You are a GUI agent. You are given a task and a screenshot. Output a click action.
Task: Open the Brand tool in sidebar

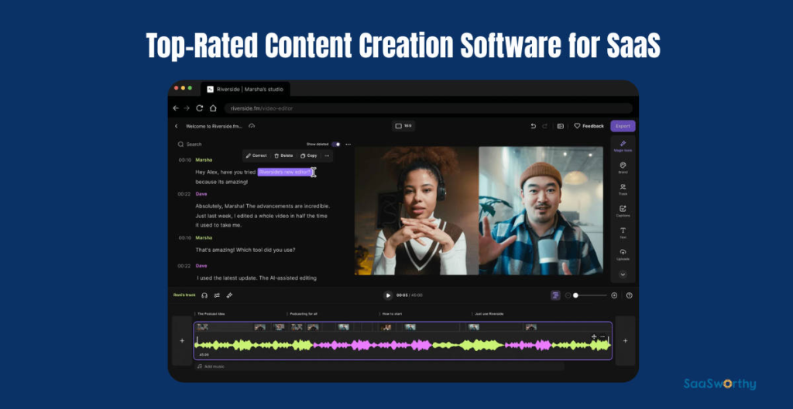[x=623, y=168]
